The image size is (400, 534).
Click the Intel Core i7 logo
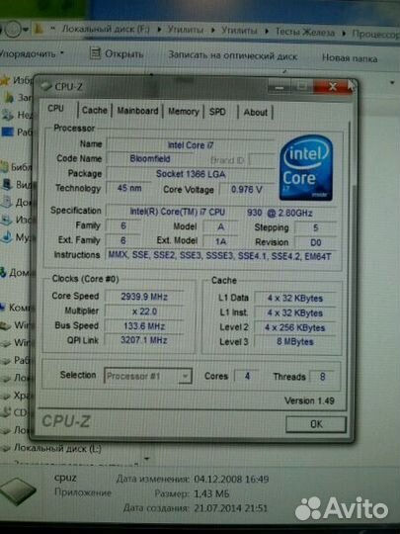tap(305, 167)
